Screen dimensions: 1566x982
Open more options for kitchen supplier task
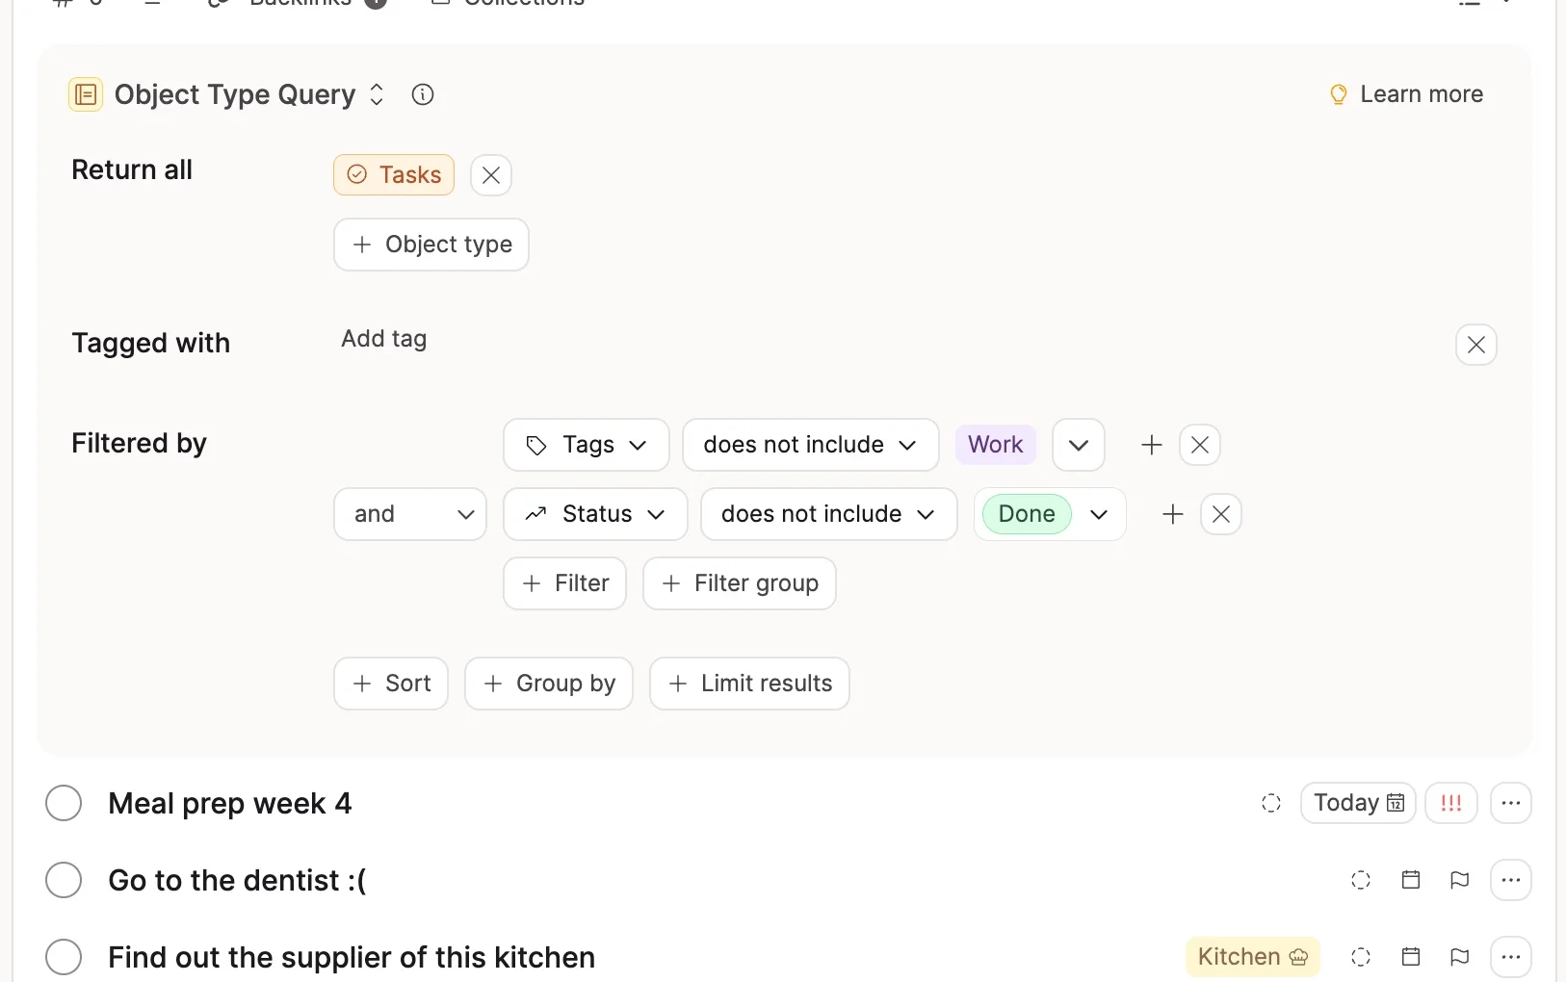[x=1511, y=957]
